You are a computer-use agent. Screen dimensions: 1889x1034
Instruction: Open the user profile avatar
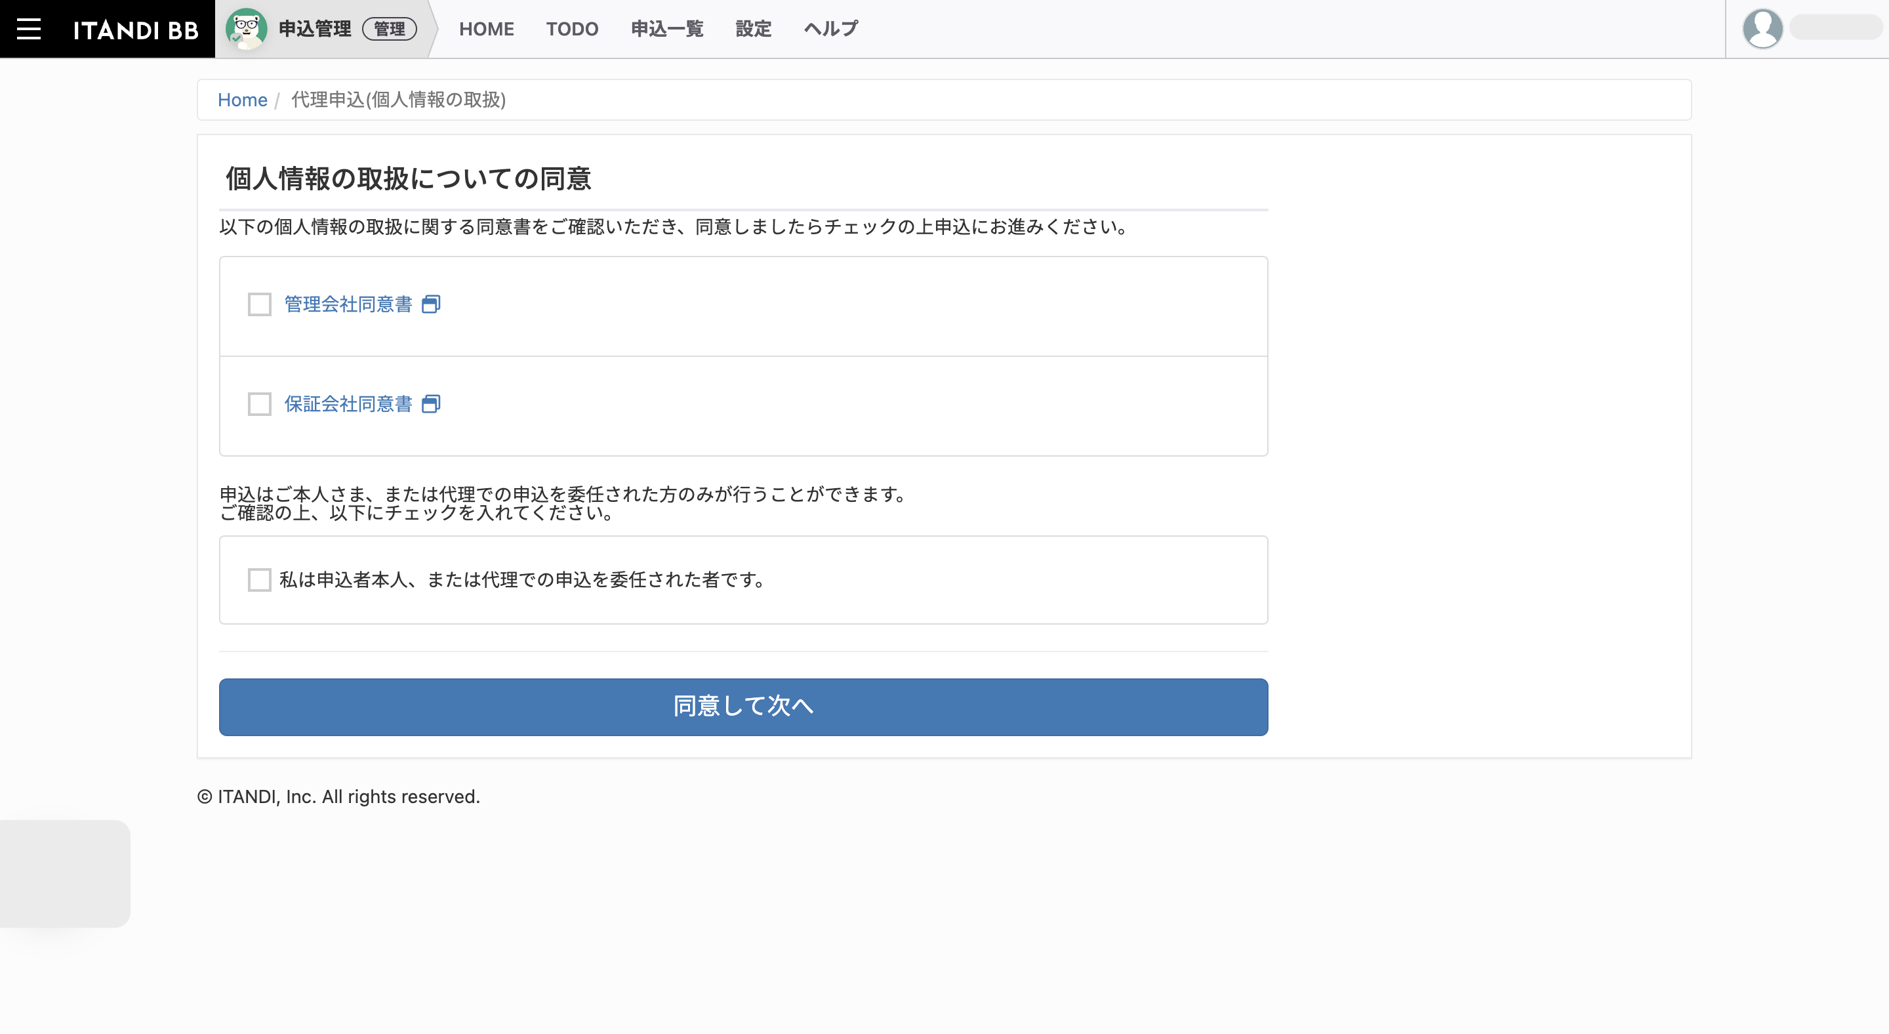coord(1762,29)
